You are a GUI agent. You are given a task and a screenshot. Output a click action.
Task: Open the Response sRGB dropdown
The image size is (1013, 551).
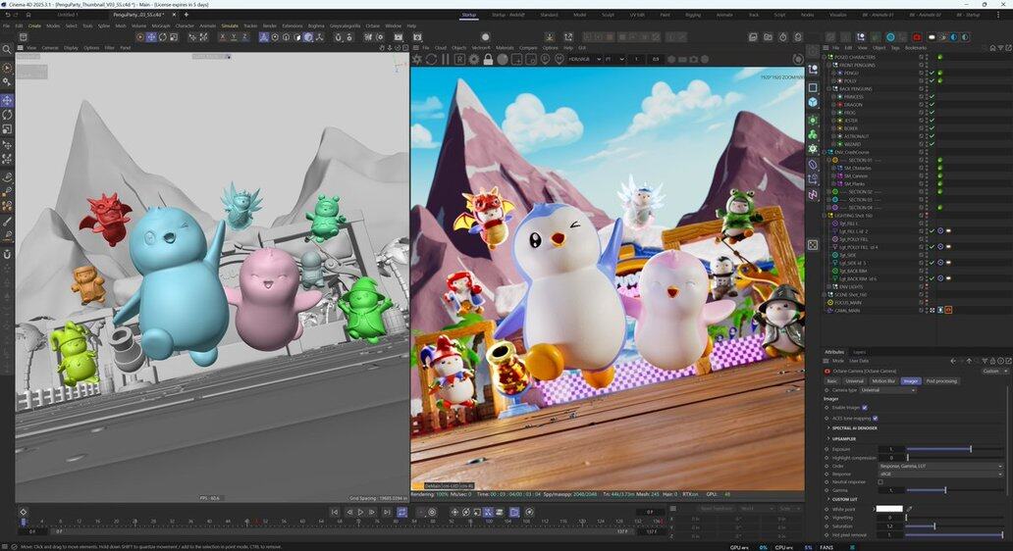(x=940, y=475)
